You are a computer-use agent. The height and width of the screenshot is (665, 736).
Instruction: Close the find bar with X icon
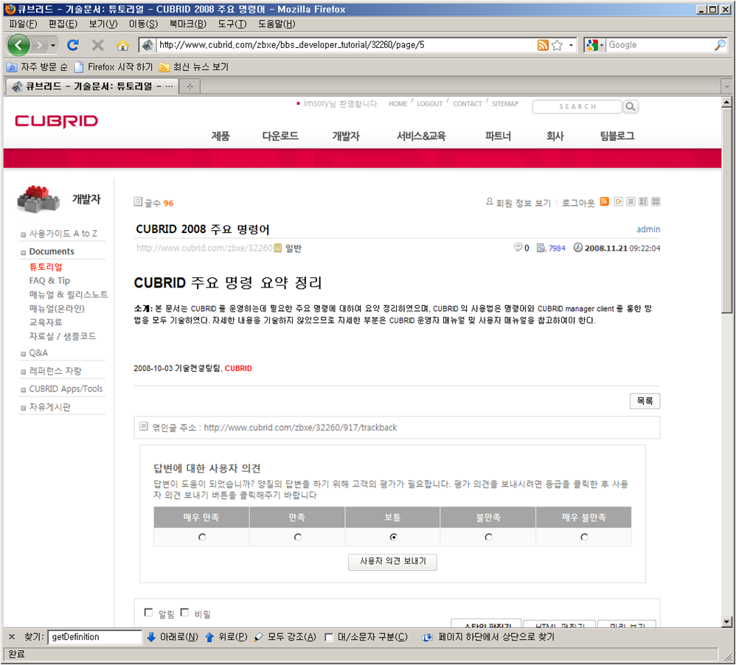(12, 637)
